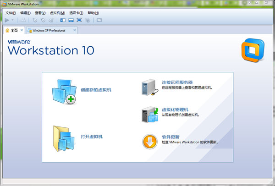
Task: Click the 打开虚拟机 link
Action: (92, 137)
